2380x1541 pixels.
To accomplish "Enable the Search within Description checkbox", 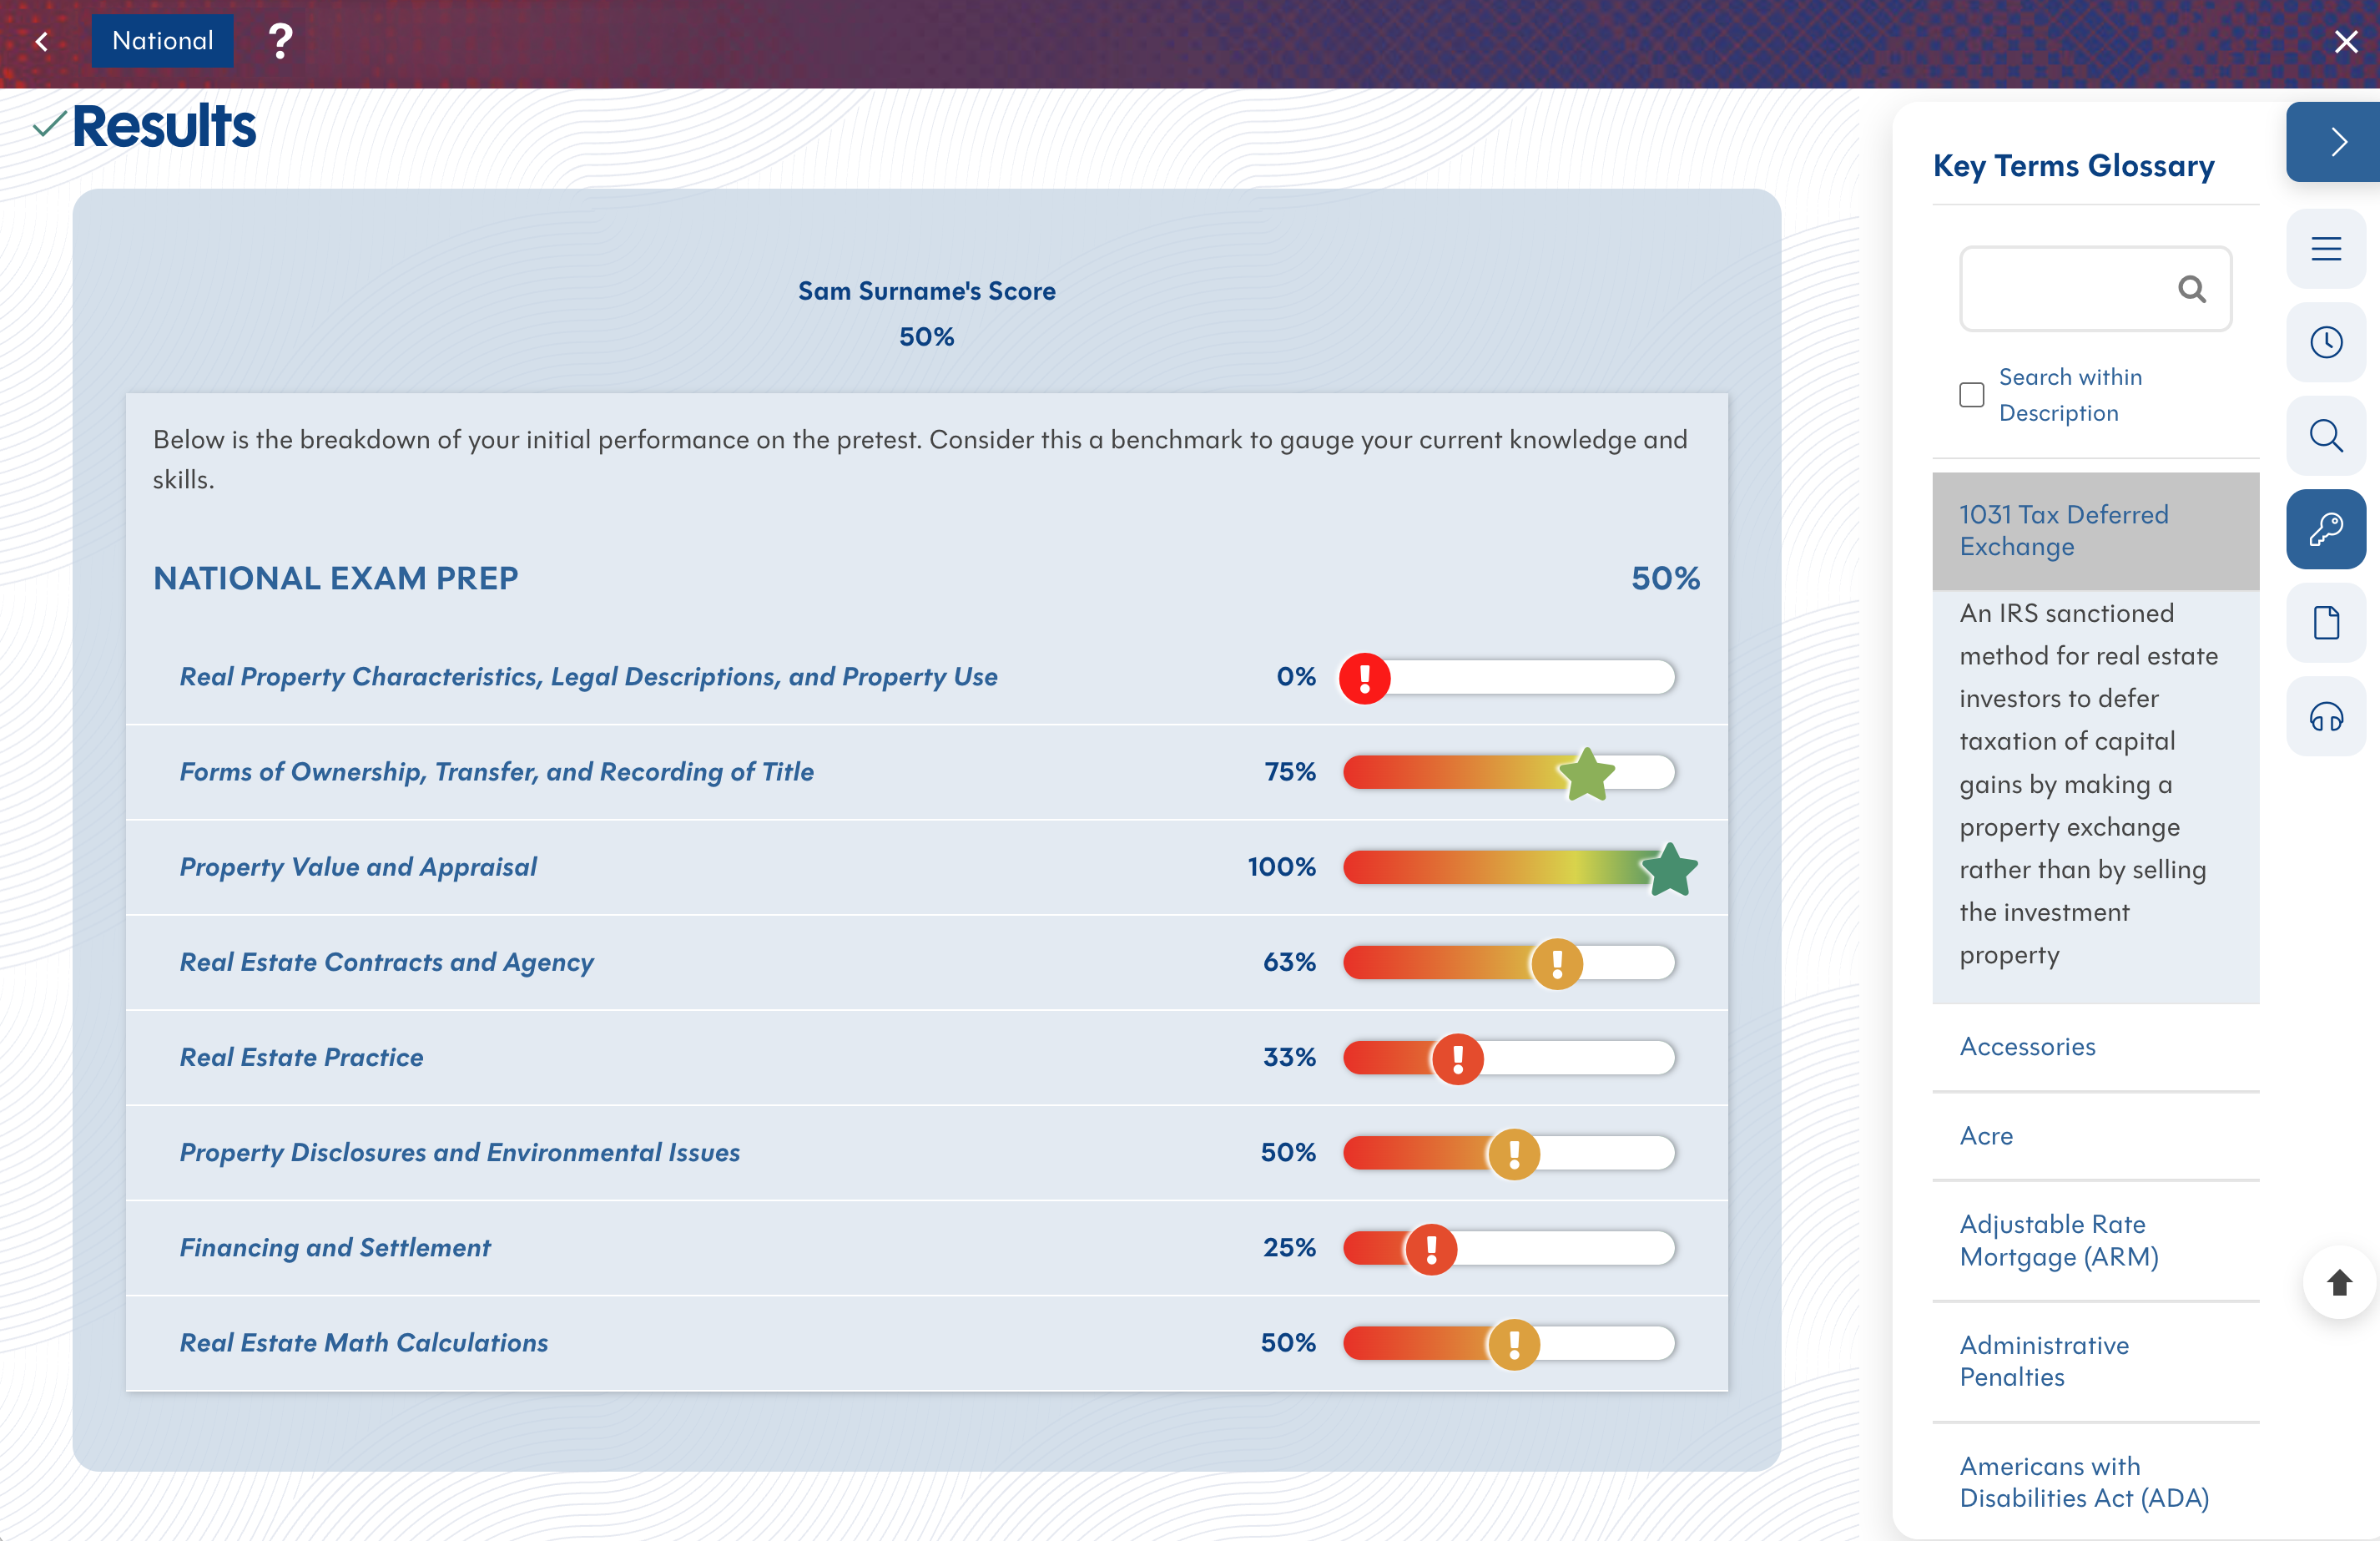I will tap(1971, 394).
